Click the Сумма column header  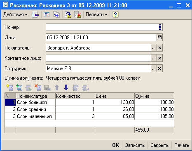pyautogui.click(x=155, y=96)
